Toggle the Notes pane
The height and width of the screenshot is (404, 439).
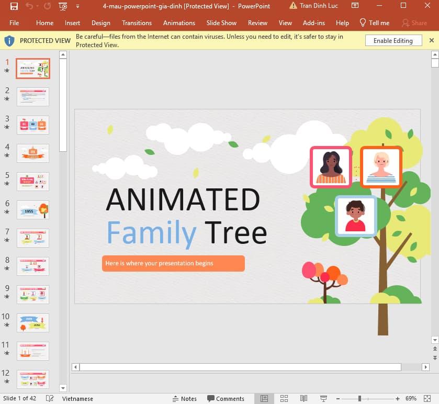click(x=185, y=398)
